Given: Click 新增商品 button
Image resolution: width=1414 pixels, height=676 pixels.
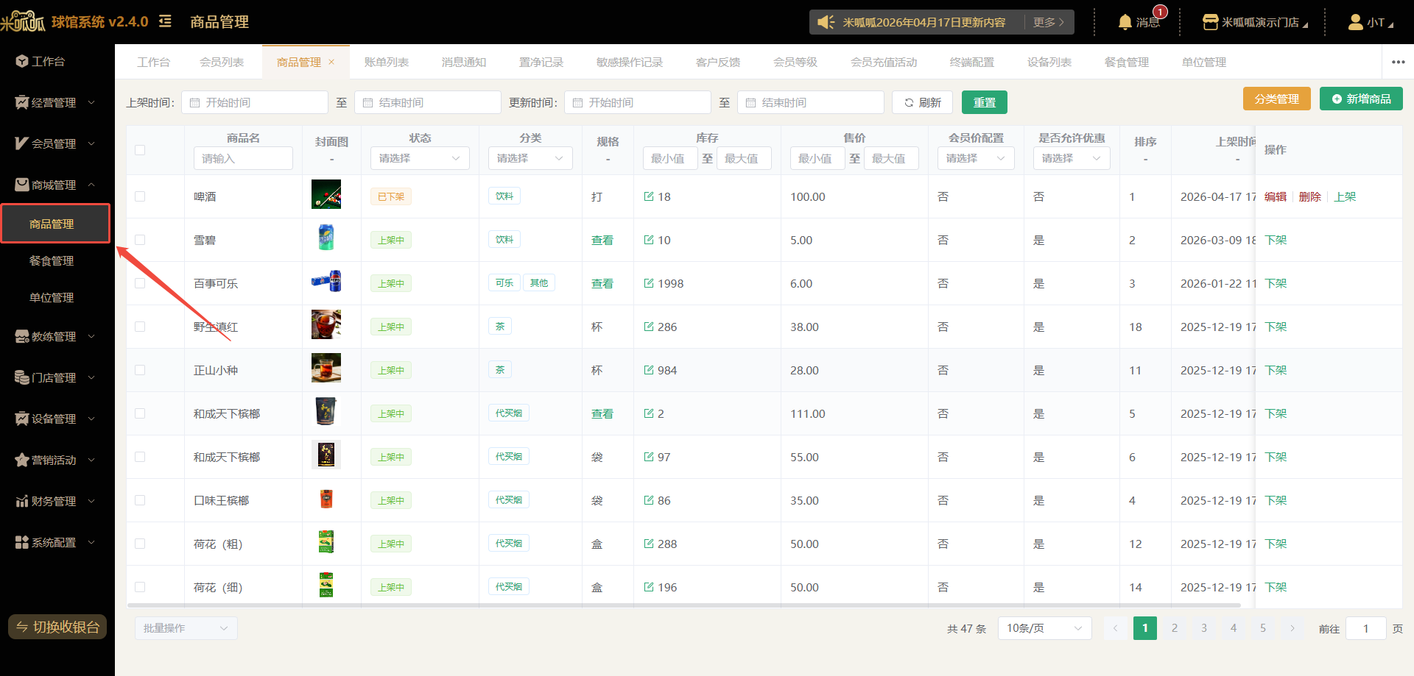Looking at the screenshot, I should point(1361,99).
